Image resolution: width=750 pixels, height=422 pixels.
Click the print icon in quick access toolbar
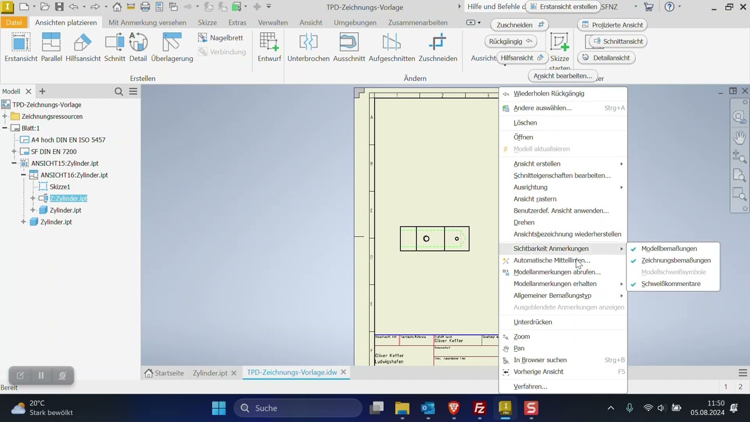pyautogui.click(x=145, y=7)
